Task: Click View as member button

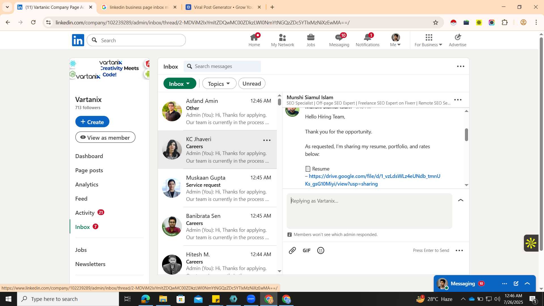Action: (x=105, y=137)
